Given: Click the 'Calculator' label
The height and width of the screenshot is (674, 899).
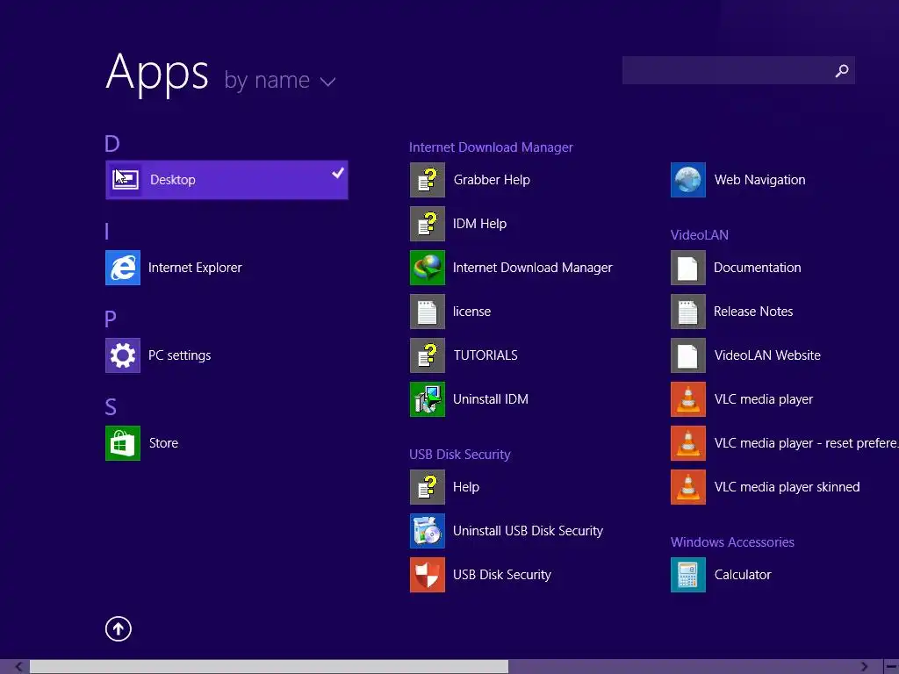Looking at the screenshot, I should tap(743, 575).
